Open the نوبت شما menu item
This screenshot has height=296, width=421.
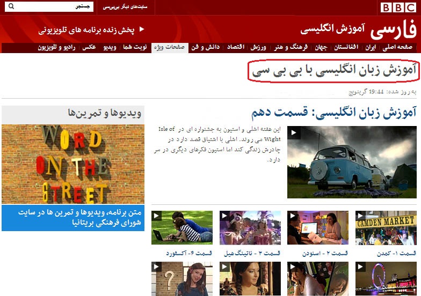coord(135,47)
